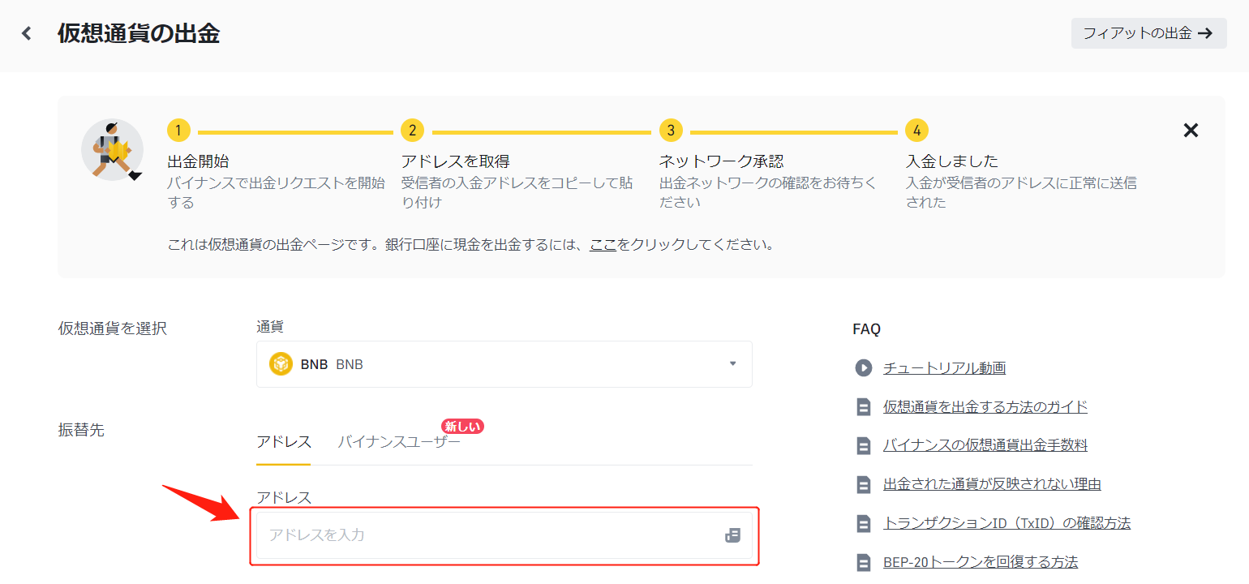
Task: Open 仮想通貨を出金する方法のガイド link
Action: pos(985,407)
